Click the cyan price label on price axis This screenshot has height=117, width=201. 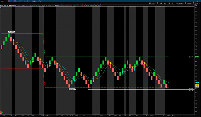[197, 82]
